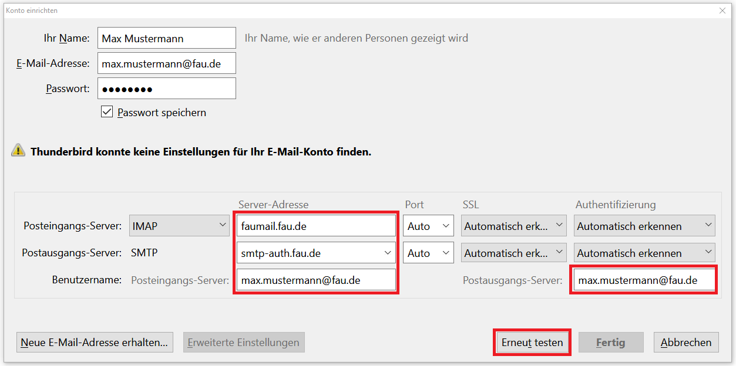Click the warning triangle icon
736x366 pixels.
coord(18,151)
